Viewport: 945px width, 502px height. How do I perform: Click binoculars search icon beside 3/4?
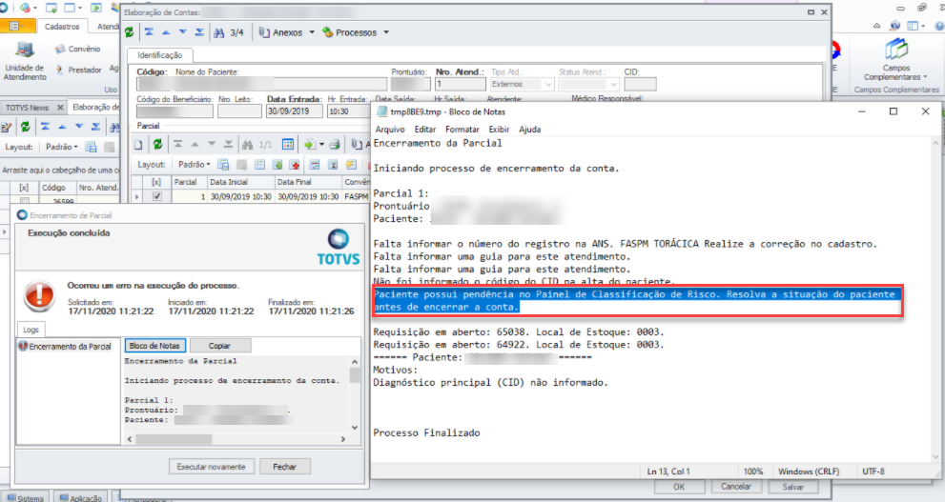point(219,32)
